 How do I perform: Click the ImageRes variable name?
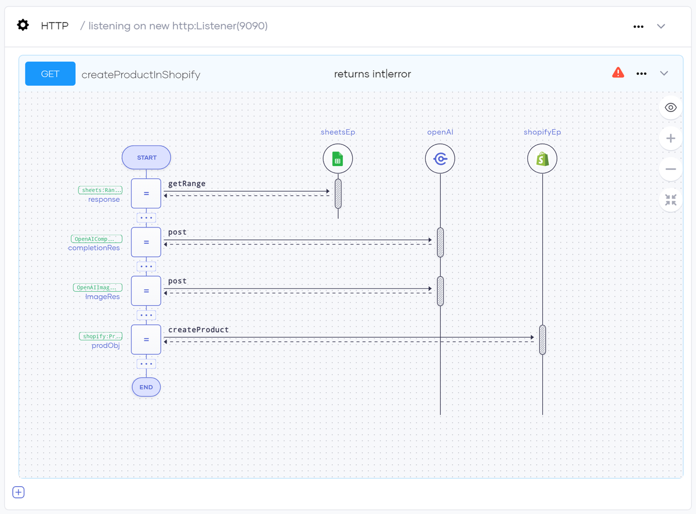click(102, 297)
